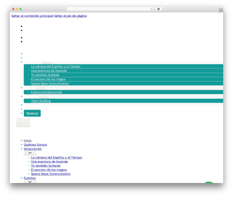Open lower list 'Space Base: Extermination' link
The width and height of the screenshot is (233, 197).
(51, 174)
